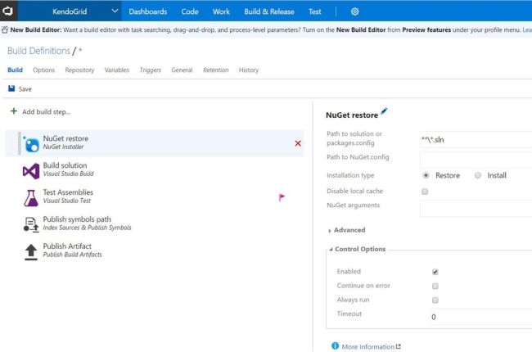Open the KendoGrid project dropdown
Screen dimensions: 532x352
pos(70,11)
